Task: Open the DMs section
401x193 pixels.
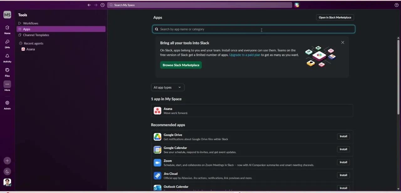Action: tap(7, 44)
